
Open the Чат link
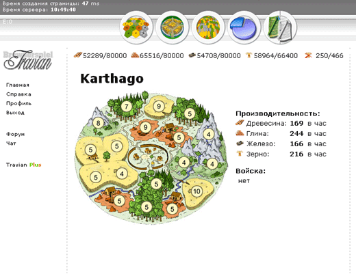11,143
